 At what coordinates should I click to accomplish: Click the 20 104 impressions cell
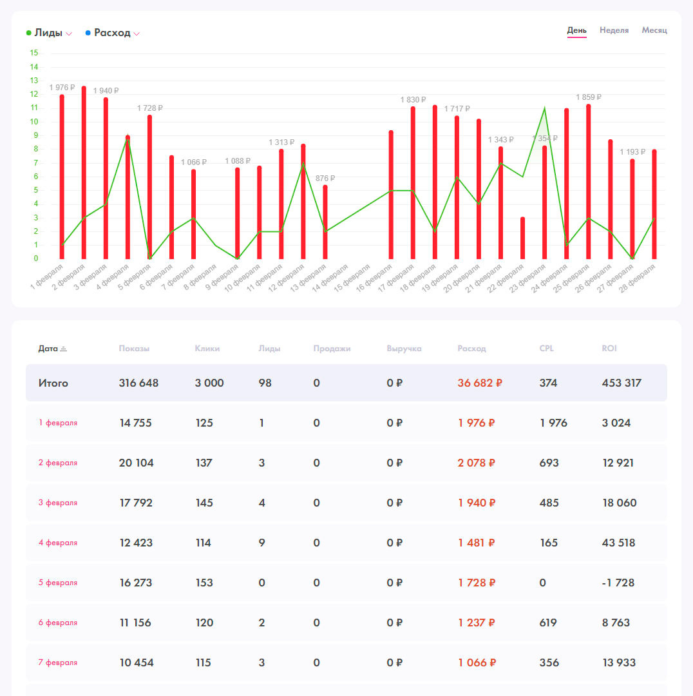click(136, 463)
